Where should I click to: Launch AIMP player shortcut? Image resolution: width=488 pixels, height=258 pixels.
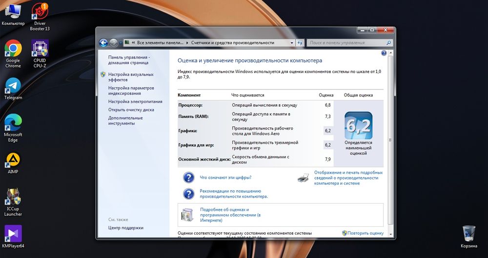coord(13,163)
